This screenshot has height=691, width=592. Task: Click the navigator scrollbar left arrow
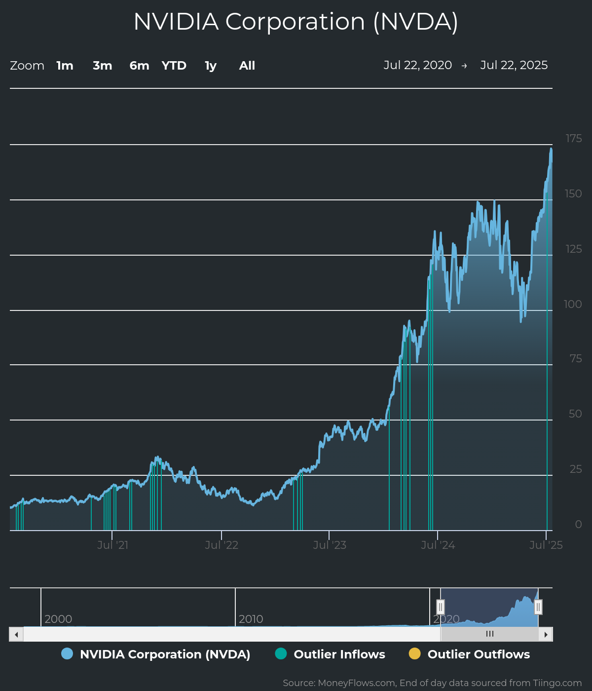16,634
